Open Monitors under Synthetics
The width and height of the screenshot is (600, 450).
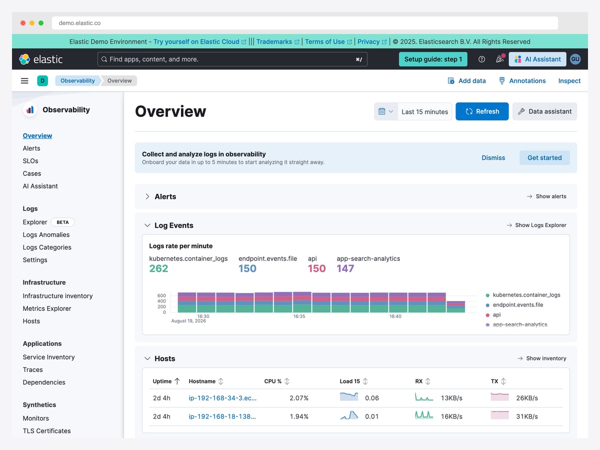[36, 418]
